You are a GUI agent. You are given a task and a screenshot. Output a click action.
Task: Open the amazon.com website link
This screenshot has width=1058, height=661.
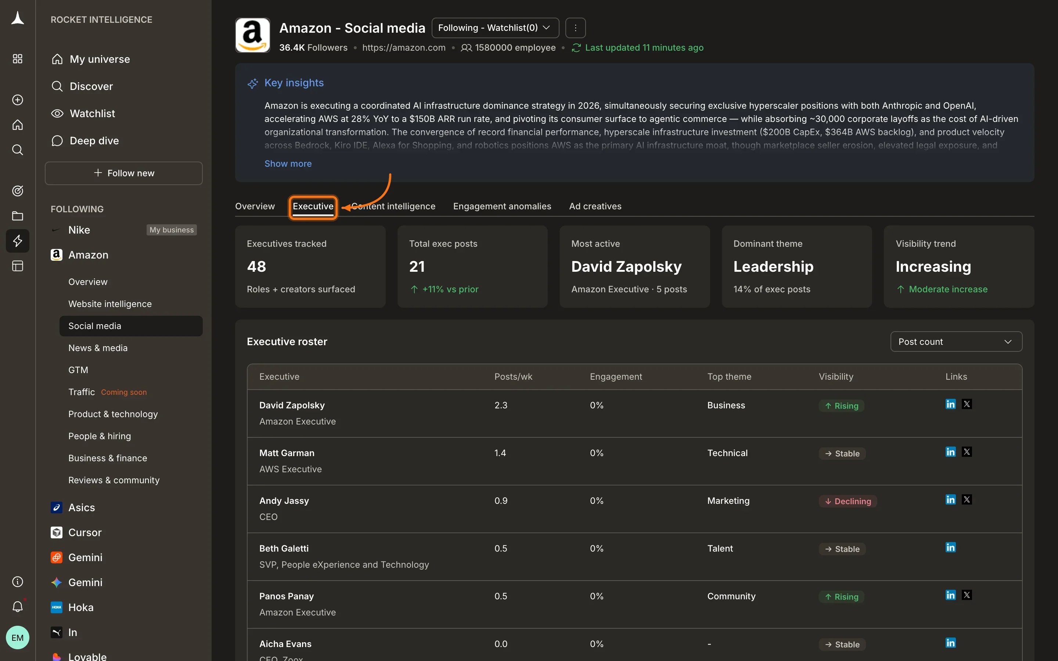[x=404, y=48]
